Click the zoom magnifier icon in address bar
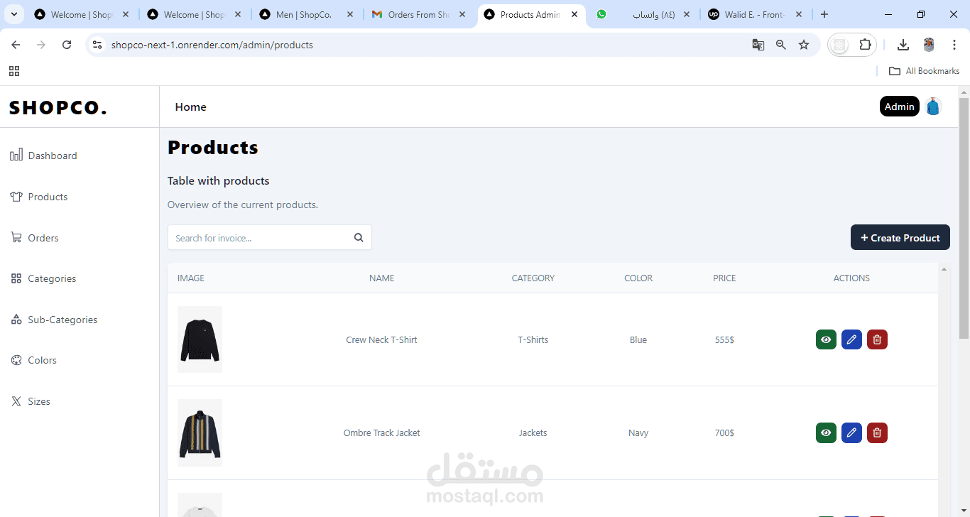The image size is (970, 517). tap(781, 45)
